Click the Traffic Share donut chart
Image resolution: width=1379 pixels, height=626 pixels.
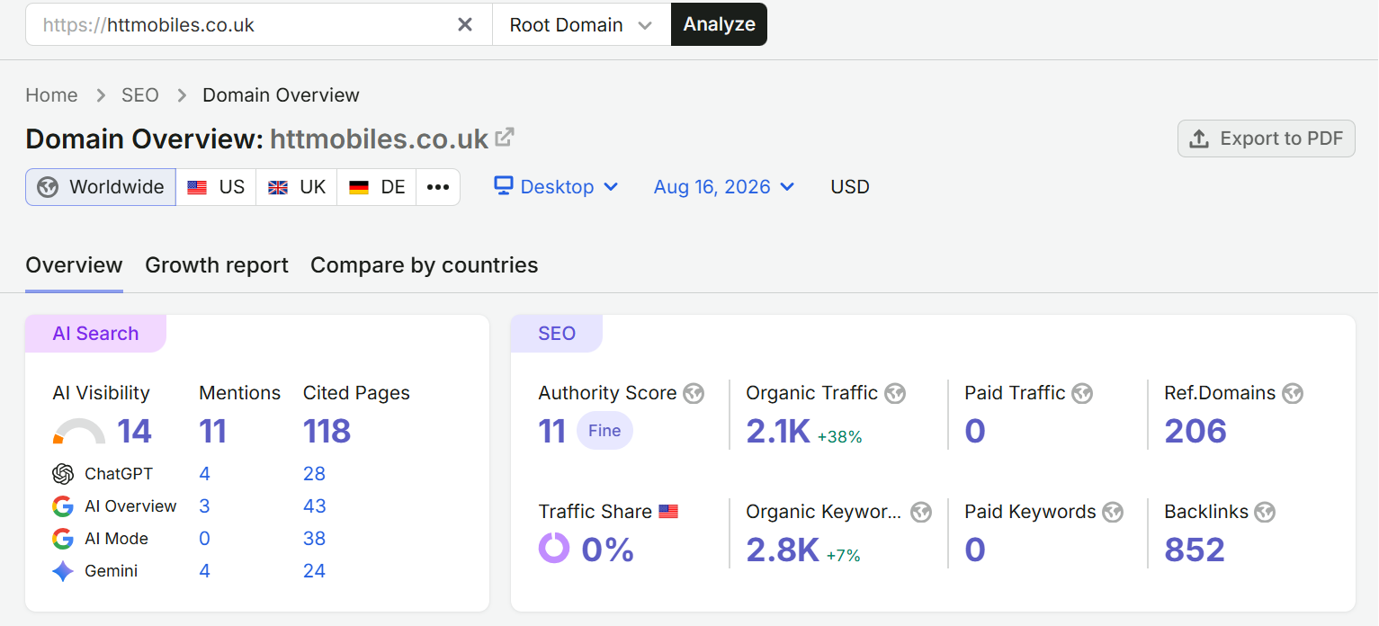(x=554, y=548)
